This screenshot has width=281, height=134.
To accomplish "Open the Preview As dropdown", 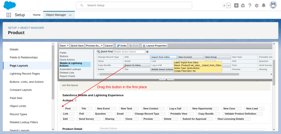I will tap(94, 46).
